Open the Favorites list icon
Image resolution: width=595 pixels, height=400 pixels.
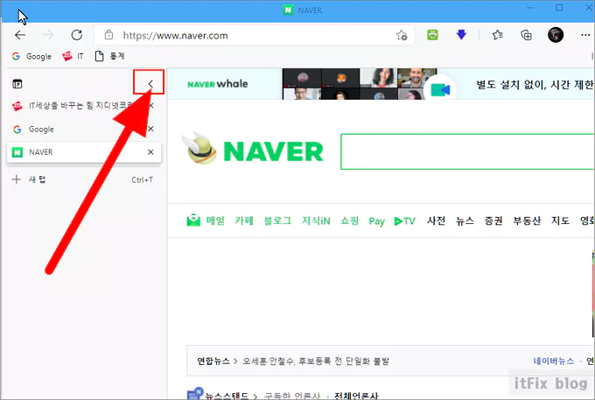(498, 35)
